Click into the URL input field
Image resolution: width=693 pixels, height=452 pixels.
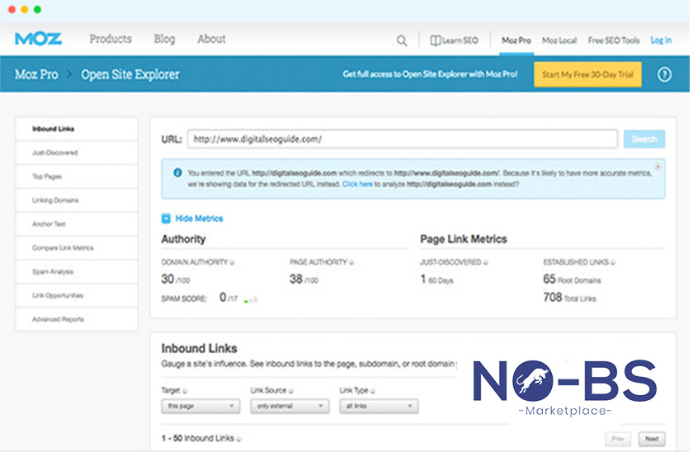coord(403,139)
